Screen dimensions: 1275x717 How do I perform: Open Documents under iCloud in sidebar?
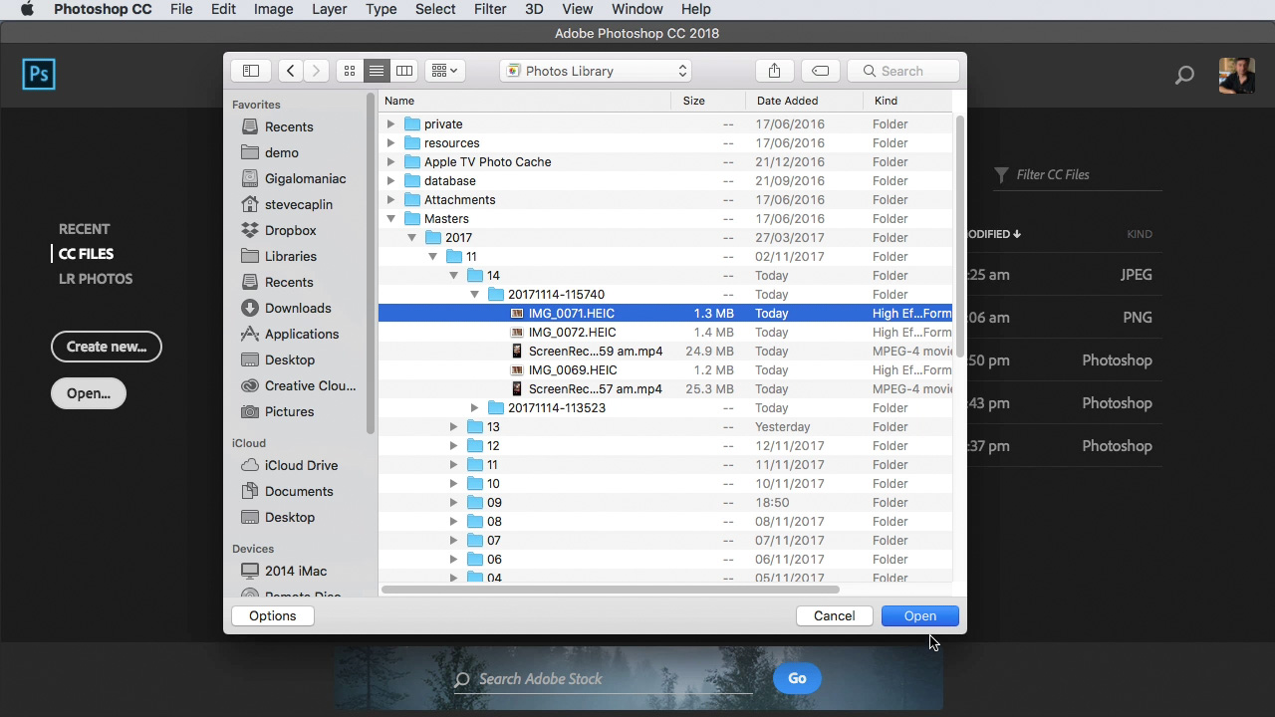click(299, 491)
